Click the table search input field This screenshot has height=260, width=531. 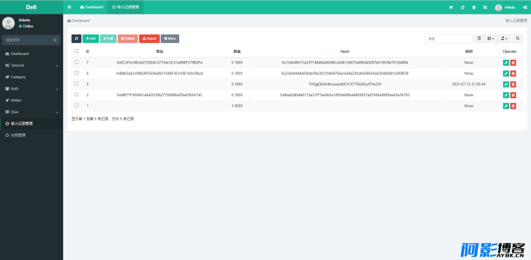pos(449,38)
